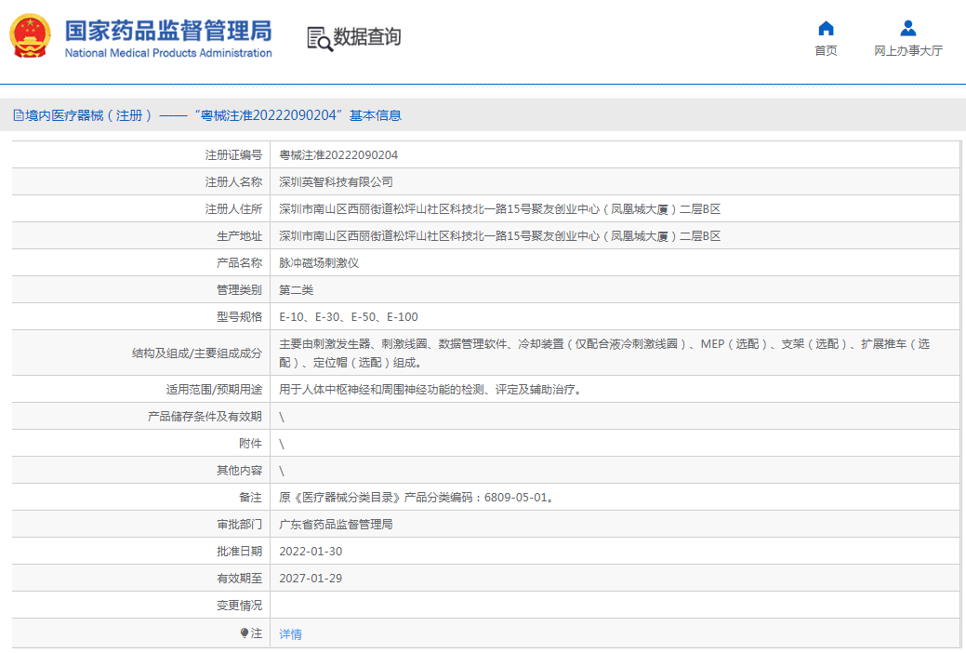The width and height of the screenshot is (966, 653).
Task: Click the 有效期至 row label
Action: coord(239,579)
